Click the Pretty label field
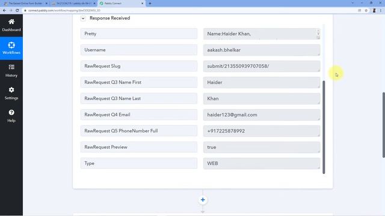Screen dimensions: 385x216 139,34
